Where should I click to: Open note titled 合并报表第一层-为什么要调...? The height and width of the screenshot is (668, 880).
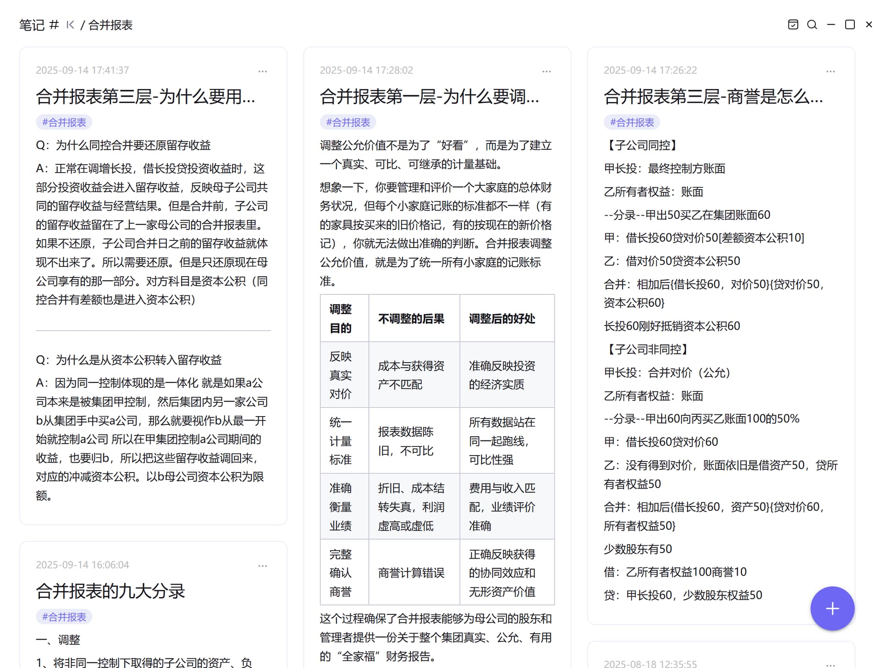coord(429,97)
